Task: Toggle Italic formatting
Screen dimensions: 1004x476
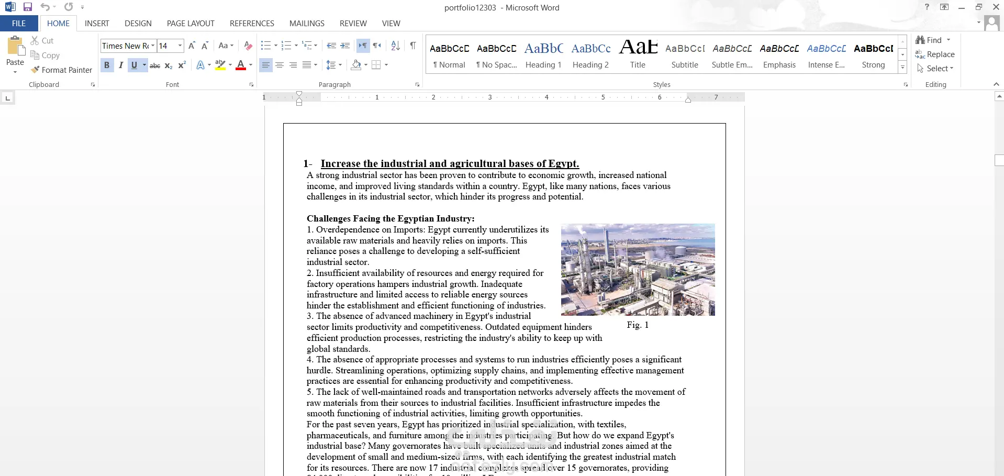Action: pyautogui.click(x=121, y=65)
